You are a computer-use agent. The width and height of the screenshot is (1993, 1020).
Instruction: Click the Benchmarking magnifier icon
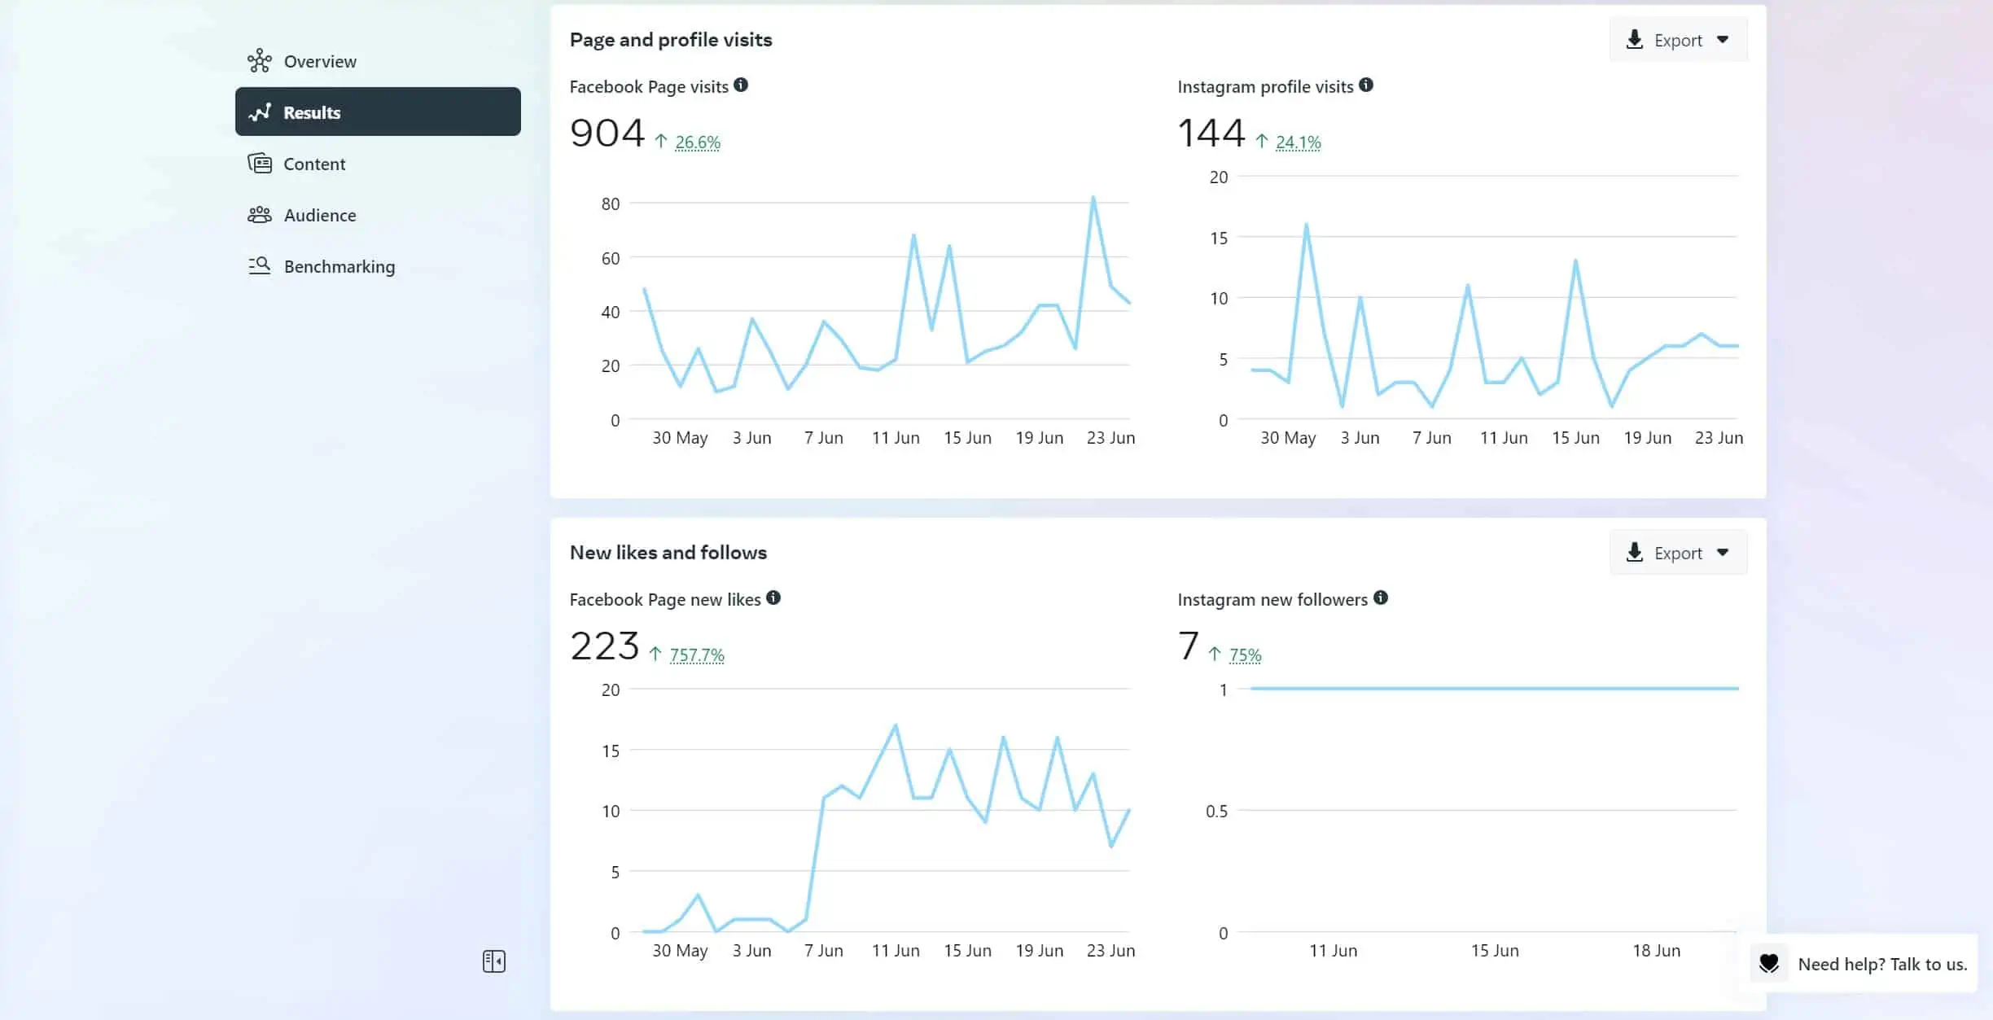tap(259, 266)
